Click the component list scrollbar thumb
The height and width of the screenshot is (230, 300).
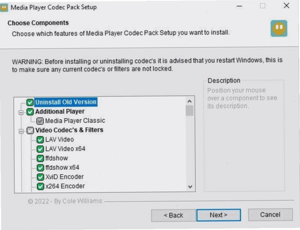190,111
